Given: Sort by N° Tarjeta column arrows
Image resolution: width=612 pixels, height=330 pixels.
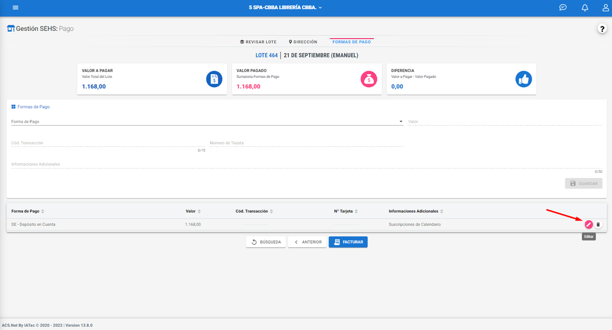Looking at the screenshot, I should point(356,211).
